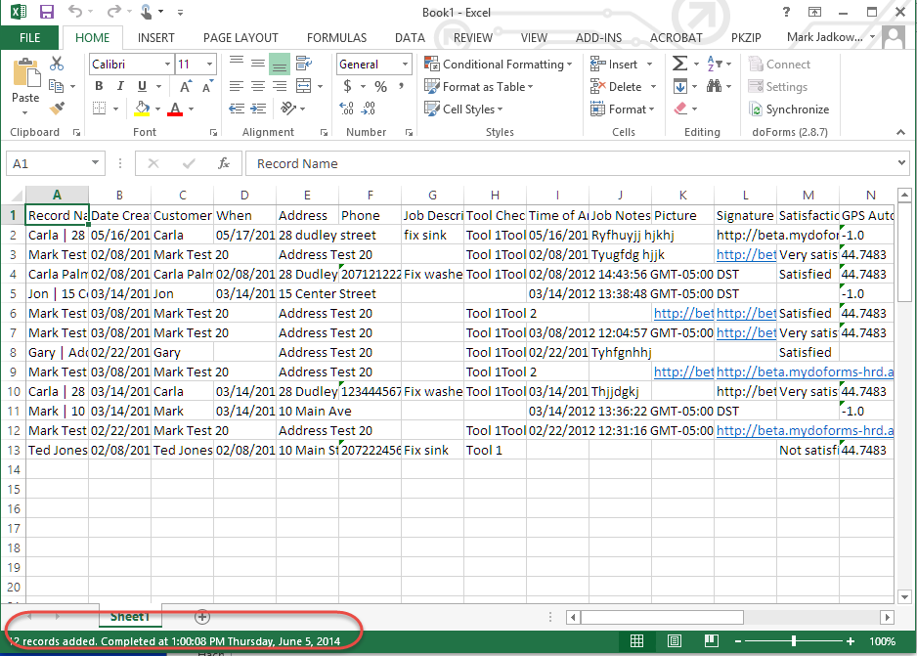Image resolution: width=917 pixels, height=656 pixels.
Task: Click the Help question mark icon
Action: [x=786, y=12]
